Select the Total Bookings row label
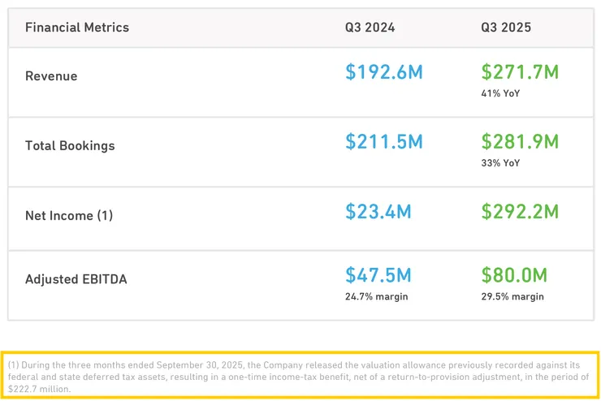Image resolution: width=601 pixels, height=401 pixels. (x=70, y=146)
